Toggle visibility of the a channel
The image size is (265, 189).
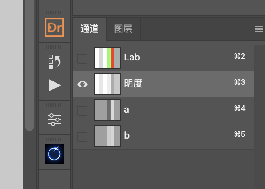(x=82, y=110)
